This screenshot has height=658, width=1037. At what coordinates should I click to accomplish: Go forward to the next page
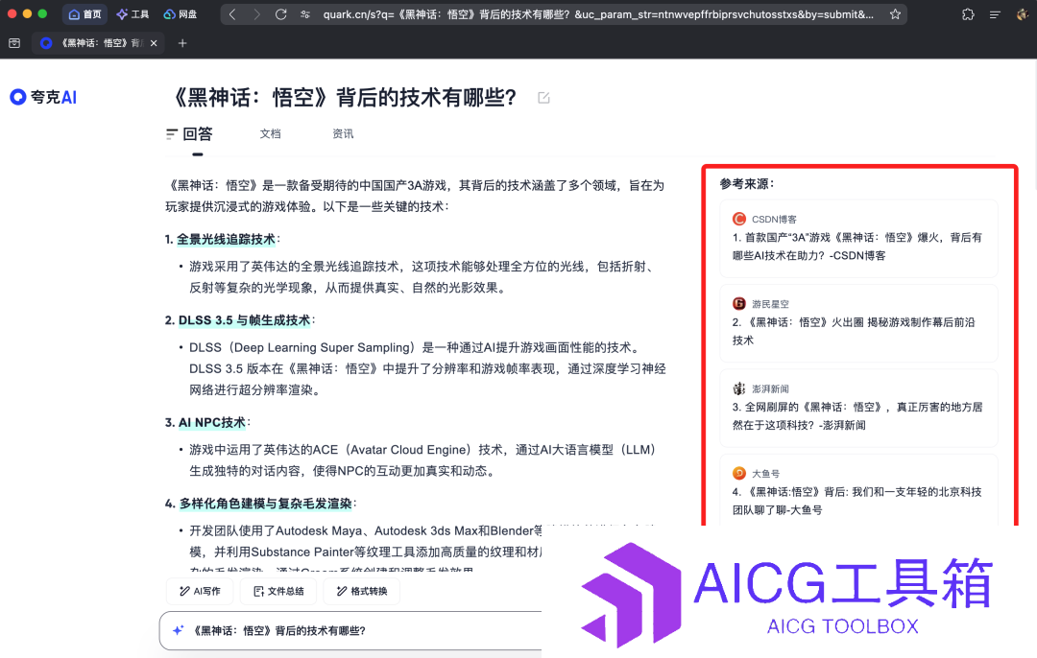click(256, 13)
